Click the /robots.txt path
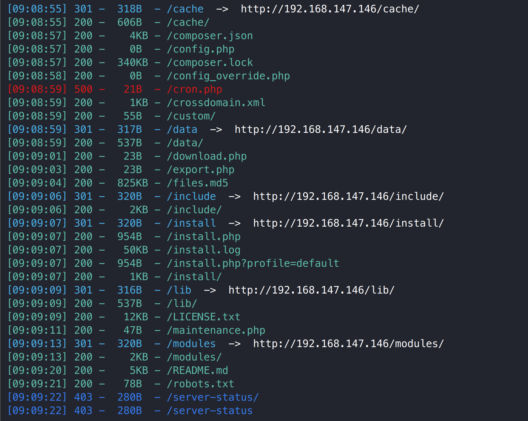This screenshot has height=421, width=528. pyautogui.click(x=201, y=384)
